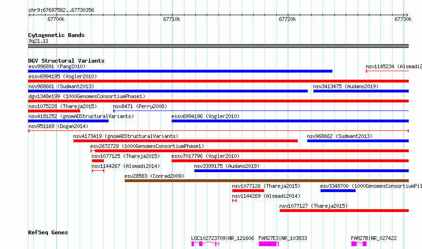Image resolution: width=422 pixels, height=249 pixels.
Task: Click the essv7017796 (Vogler2010) red bar
Action: [x=290, y=161]
